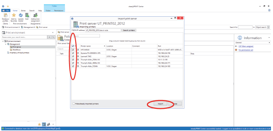
Task: Enable Hide already imported printers
Action: point(74,104)
